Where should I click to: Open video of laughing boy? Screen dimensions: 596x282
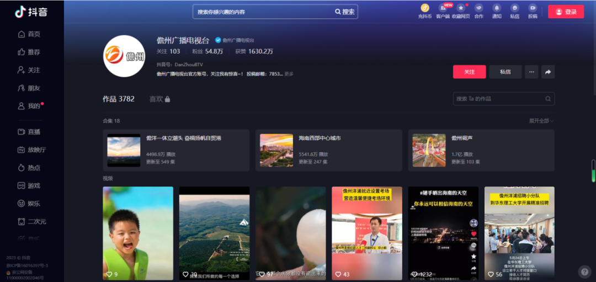click(x=138, y=233)
